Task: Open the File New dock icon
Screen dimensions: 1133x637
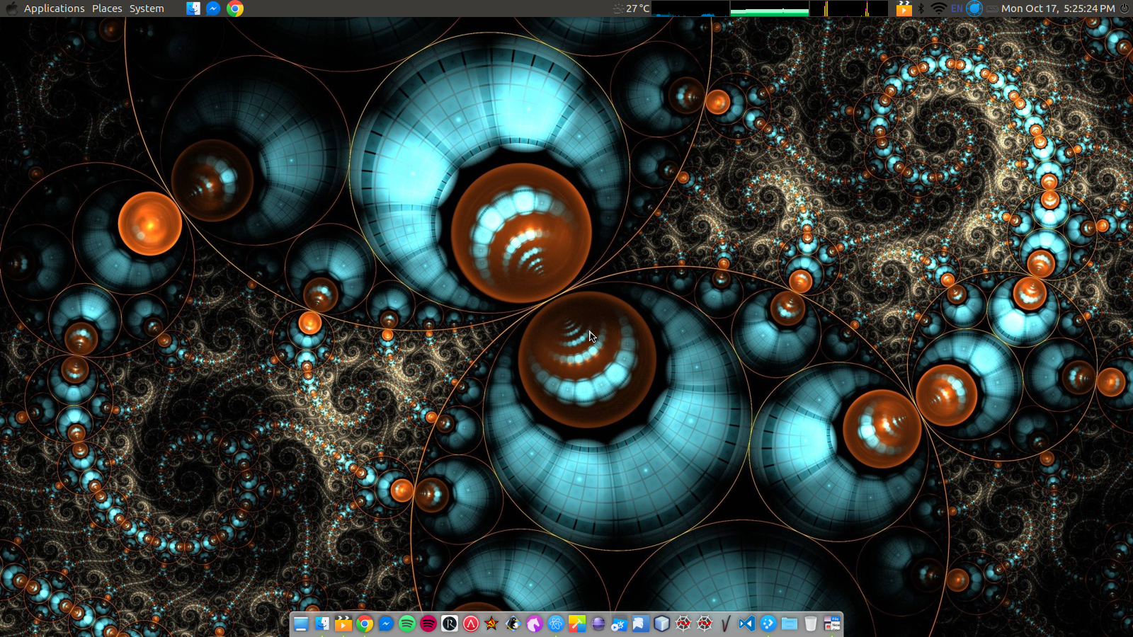Action: click(x=832, y=624)
